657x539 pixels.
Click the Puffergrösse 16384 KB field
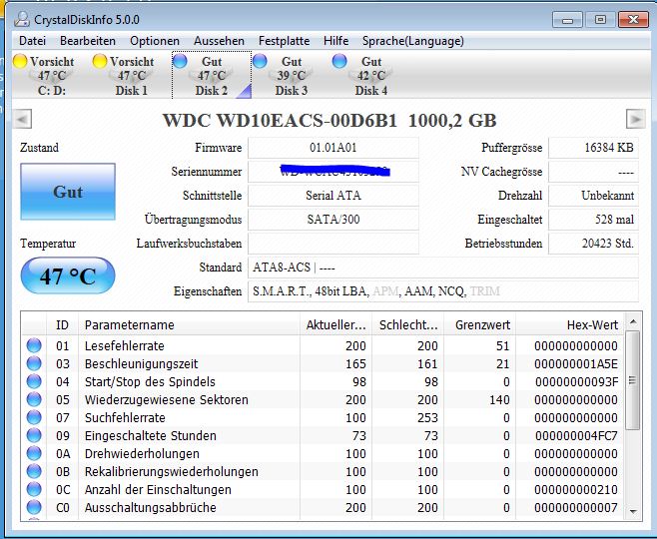tap(593, 148)
